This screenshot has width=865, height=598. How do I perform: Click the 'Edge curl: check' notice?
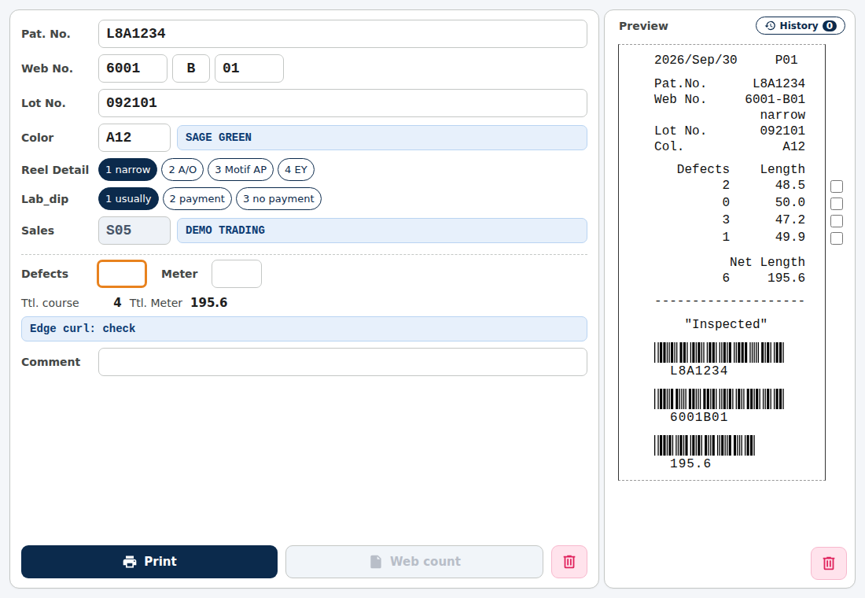pos(304,329)
